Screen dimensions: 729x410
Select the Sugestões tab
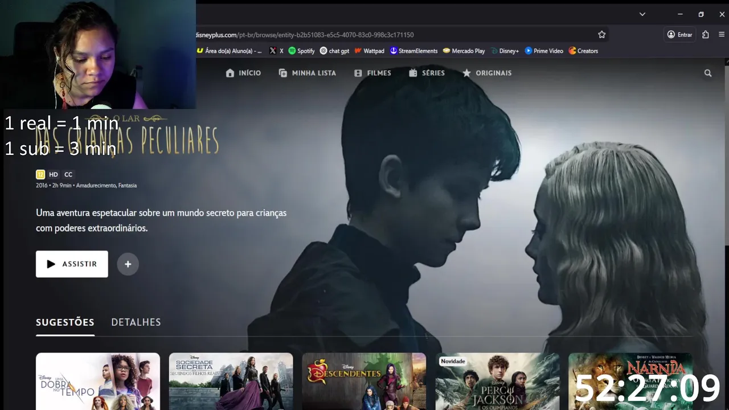65,322
